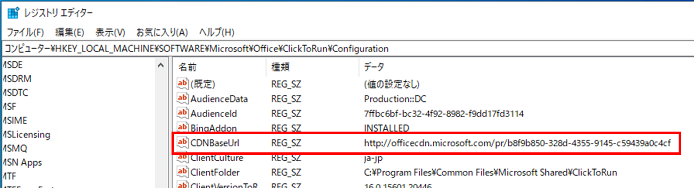Screen dimensions: 694x188
Task: Select the AudienceId value name
Action: coord(214,114)
